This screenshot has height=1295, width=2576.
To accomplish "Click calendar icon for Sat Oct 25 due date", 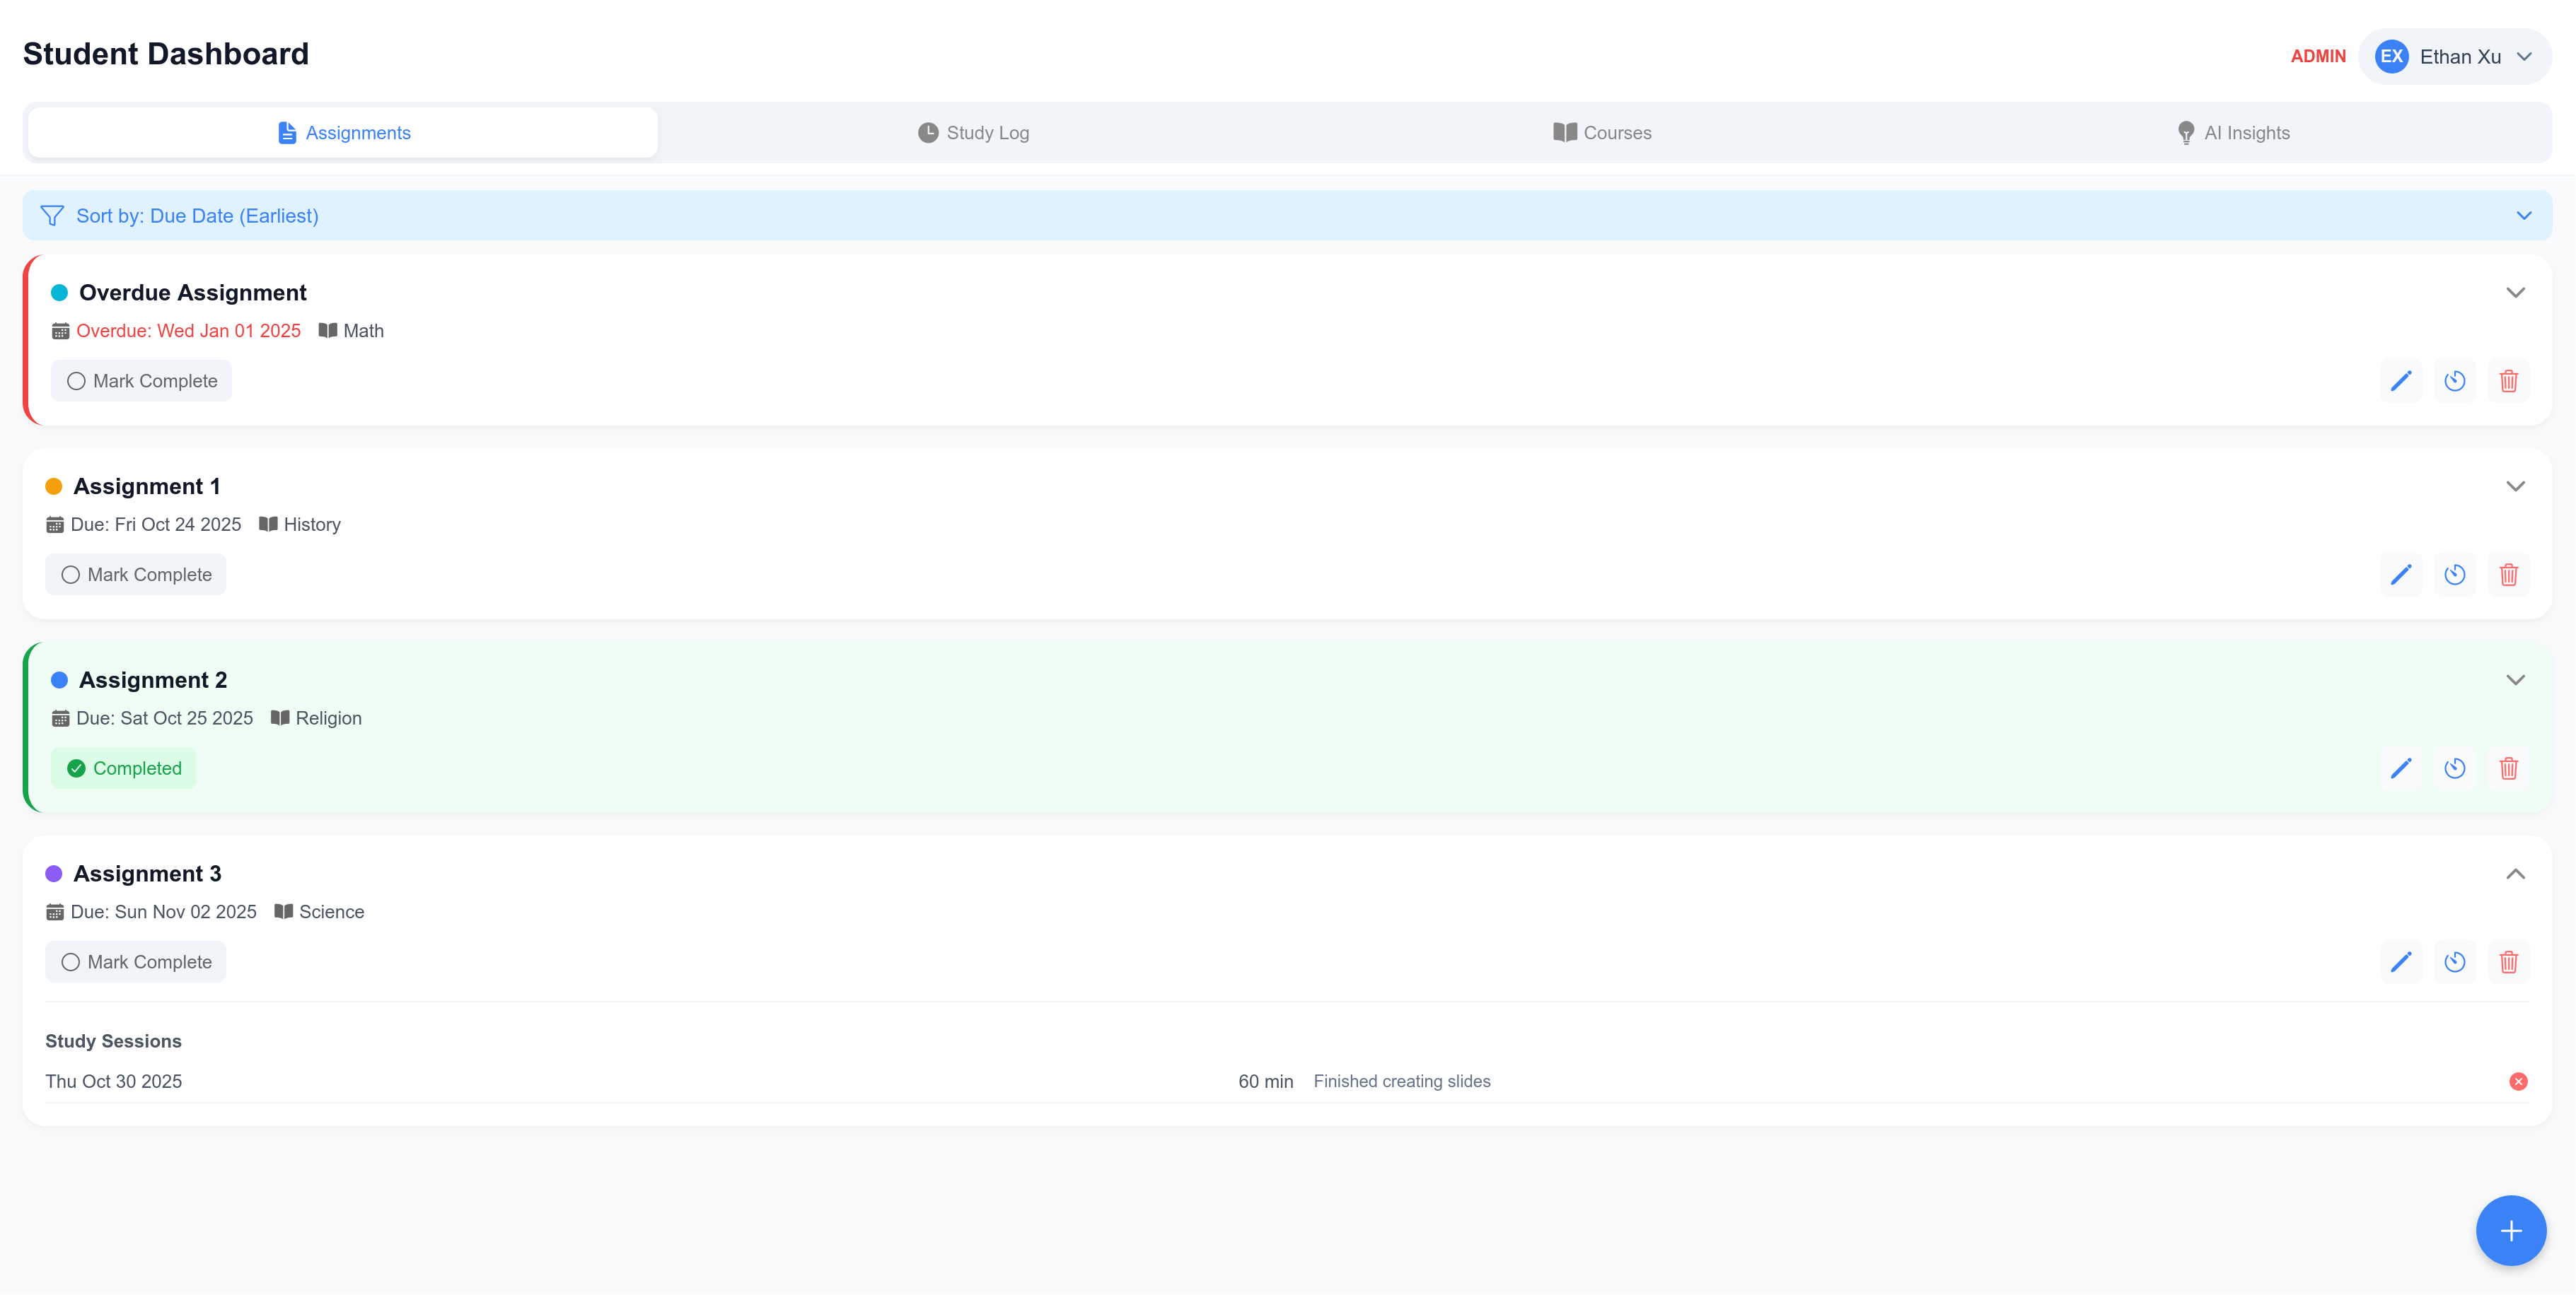I will coord(61,718).
